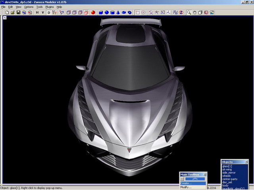Save the model with the floppy disk icon

[x=18, y=13]
